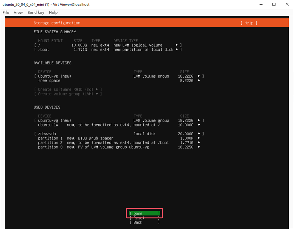The image size is (294, 229).
Task: Select 'partition 3' LVM PV row
Action: (x=119, y=147)
